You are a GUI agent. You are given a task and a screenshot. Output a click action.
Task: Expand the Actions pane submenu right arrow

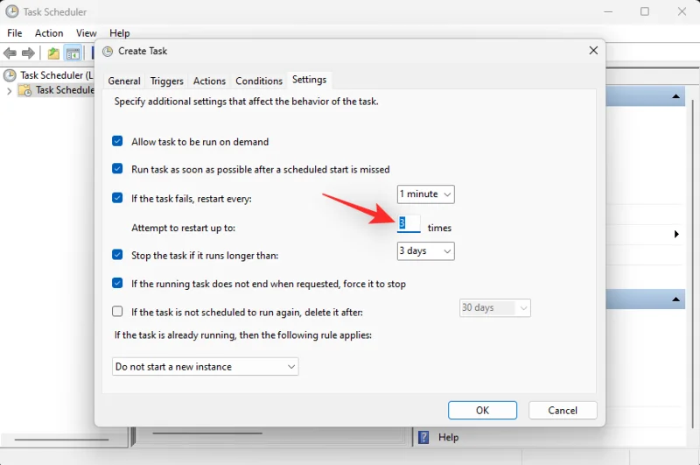point(676,234)
